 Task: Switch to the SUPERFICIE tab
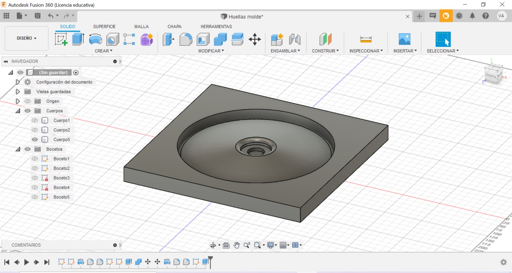coord(104,27)
